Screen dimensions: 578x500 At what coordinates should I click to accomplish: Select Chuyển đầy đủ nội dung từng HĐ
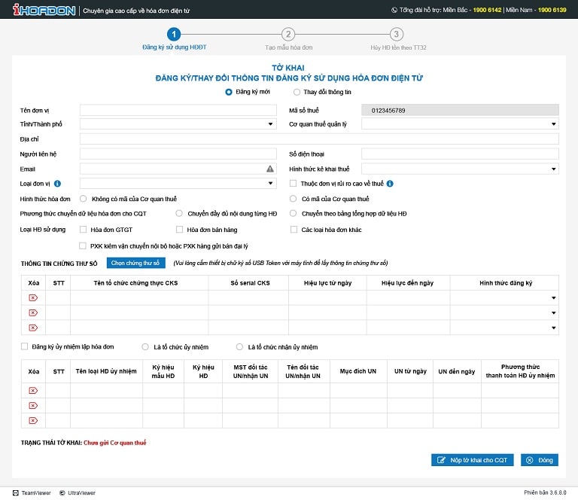(179, 214)
